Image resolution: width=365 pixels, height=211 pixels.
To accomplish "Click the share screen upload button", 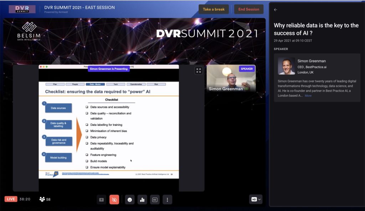I will tap(102, 200).
